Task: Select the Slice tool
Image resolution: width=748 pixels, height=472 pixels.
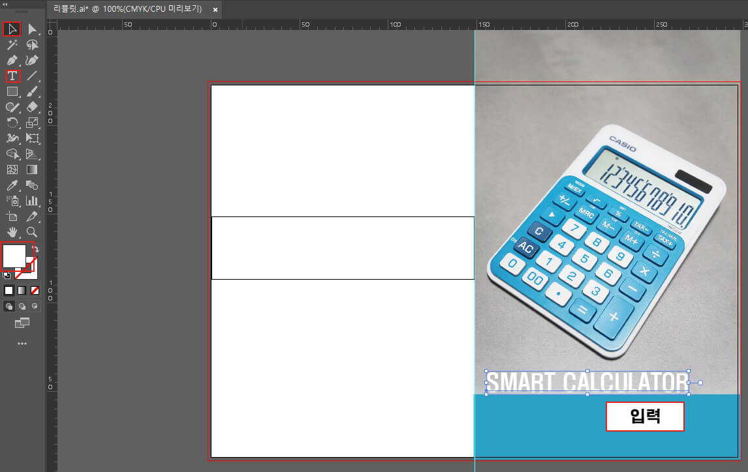Action: pos(32,216)
